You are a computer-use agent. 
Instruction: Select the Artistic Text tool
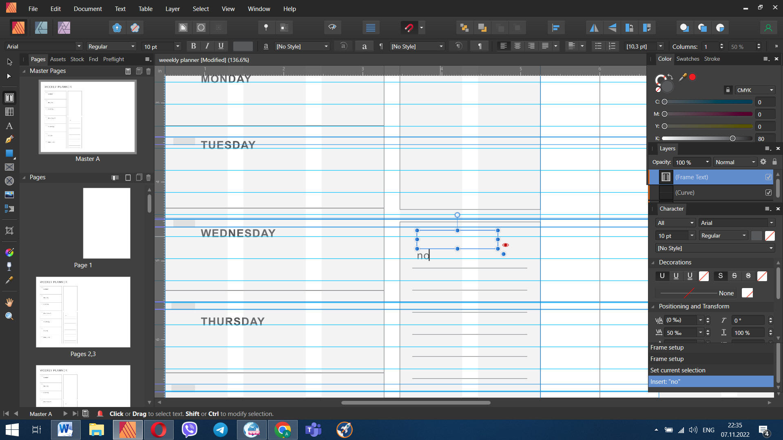9,126
